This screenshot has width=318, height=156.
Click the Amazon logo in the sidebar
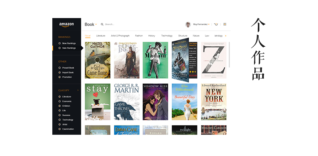pyautogui.click(x=66, y=24)
